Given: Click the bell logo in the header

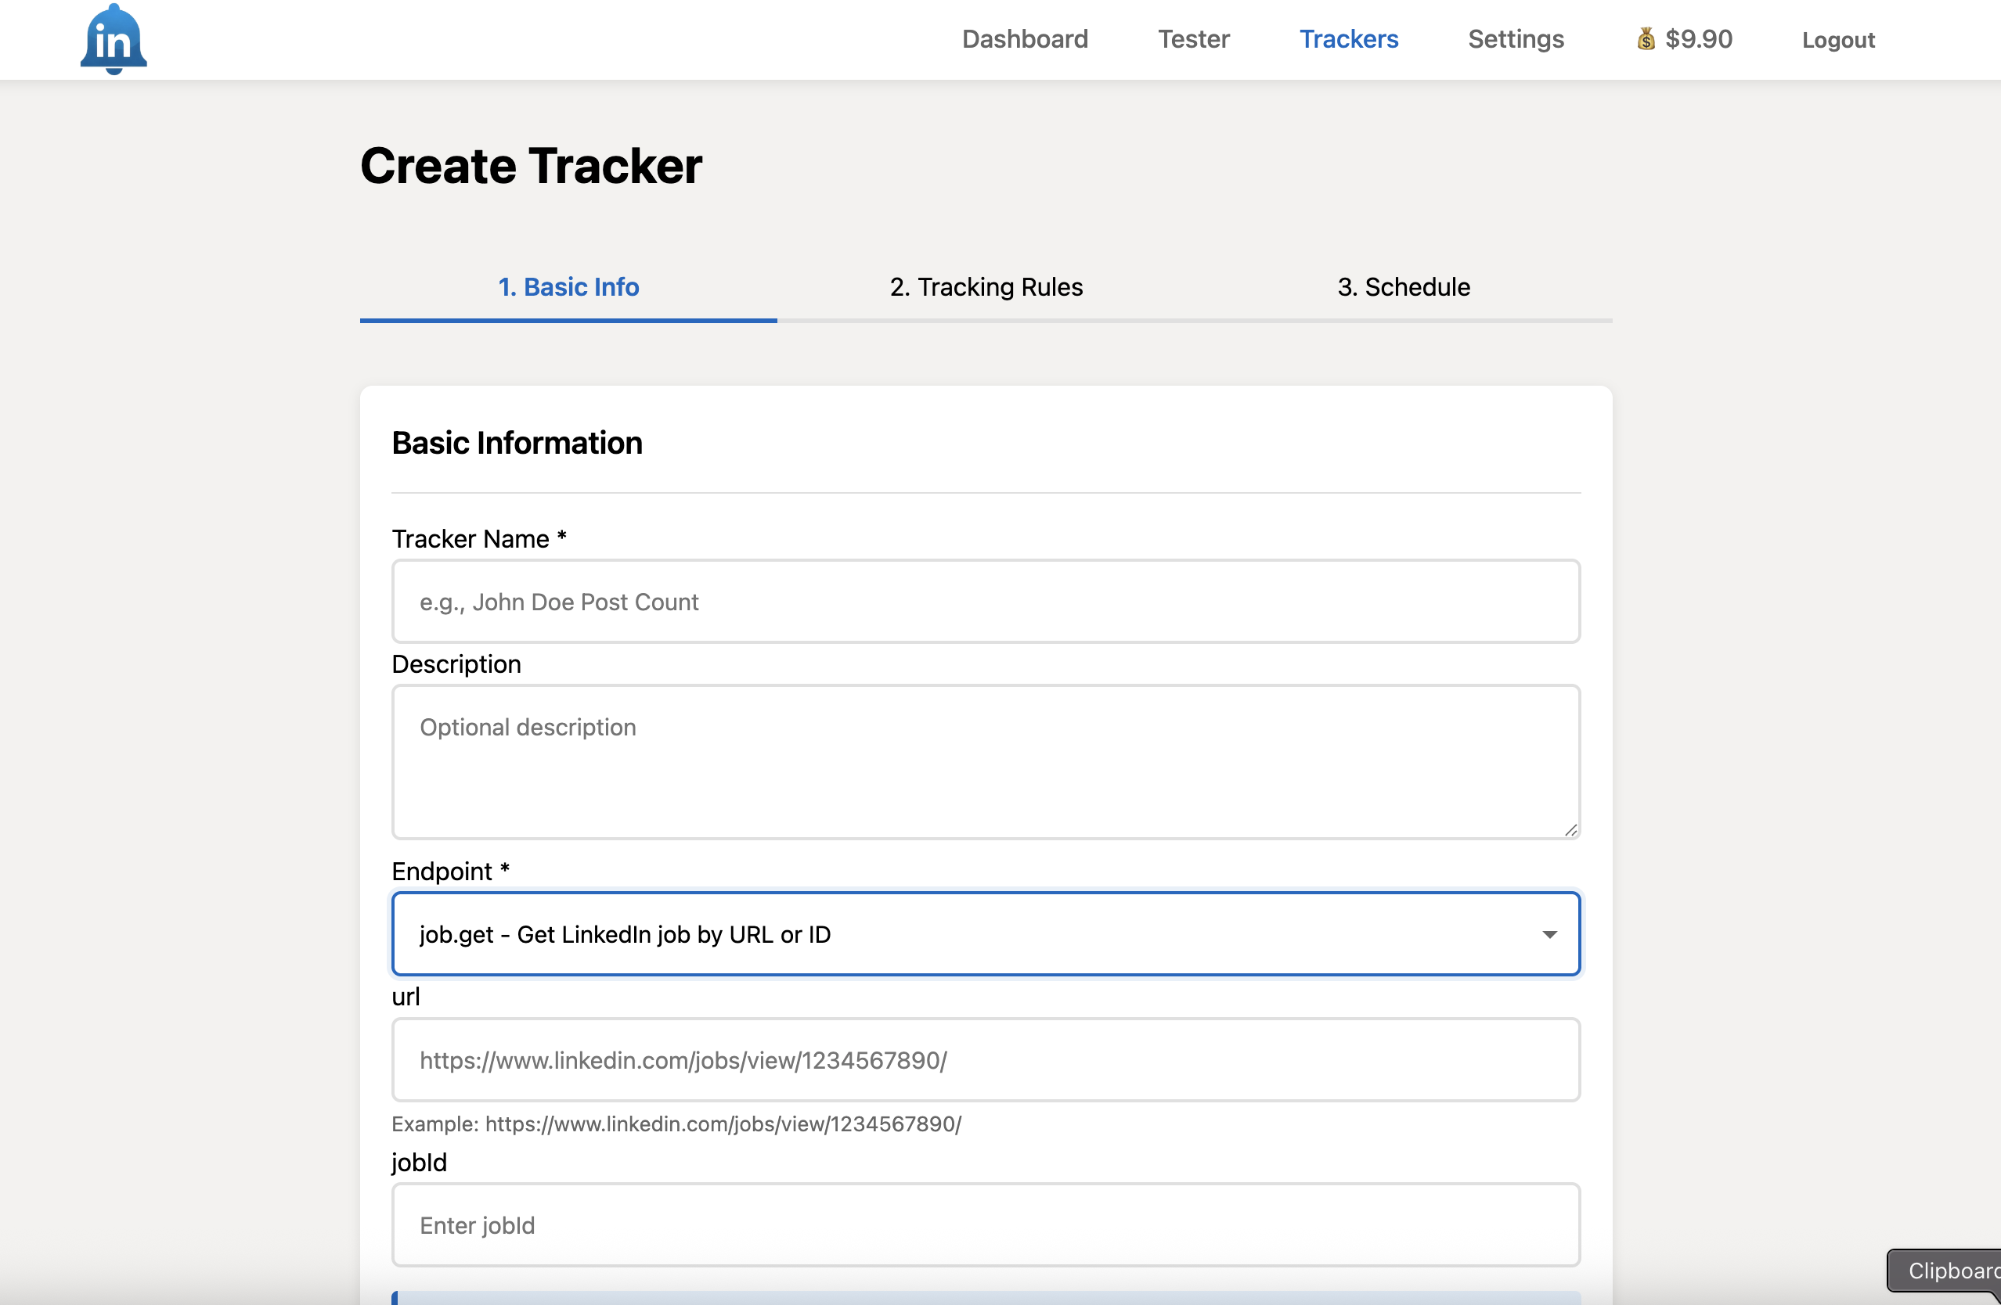Looking at the screenshot, I should (x=113, y=37).
